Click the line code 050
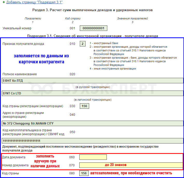 click(72, 132)
